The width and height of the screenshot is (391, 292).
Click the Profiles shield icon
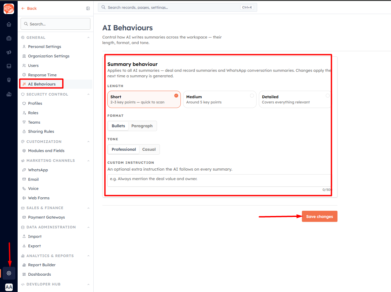(24, 103)
